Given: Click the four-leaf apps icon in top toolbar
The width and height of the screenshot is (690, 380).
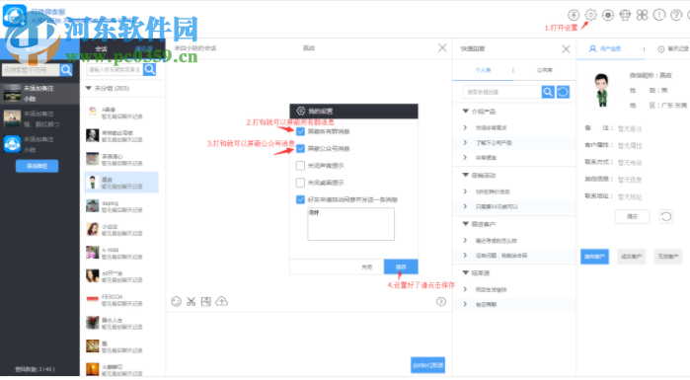Looking at the screenshot, I should (x=642, y=15).
